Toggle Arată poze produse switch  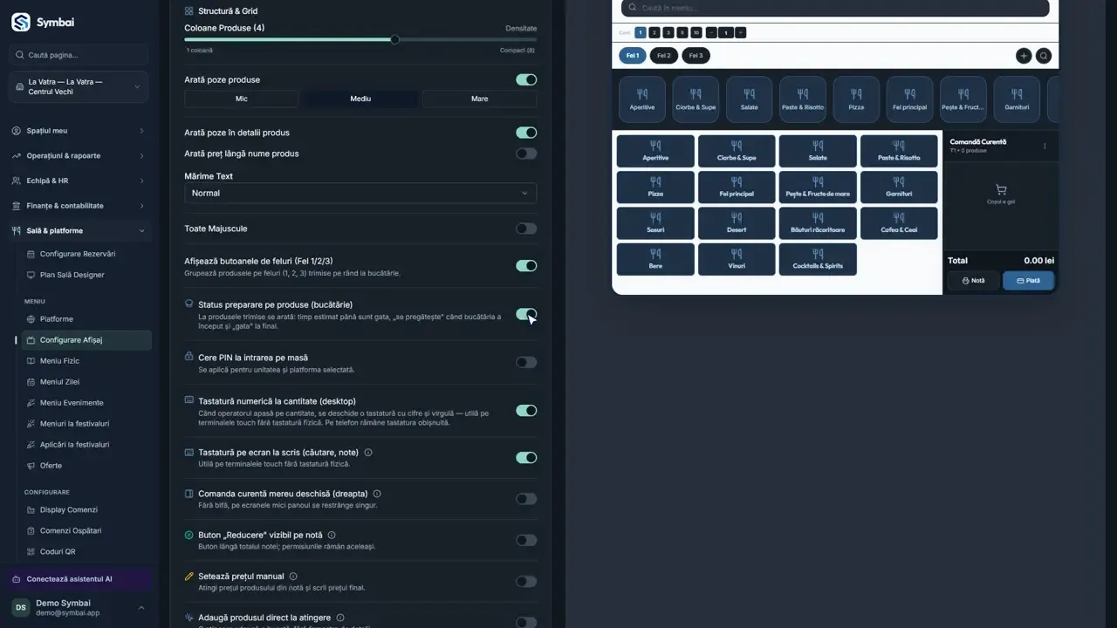(x=526, y=79)
